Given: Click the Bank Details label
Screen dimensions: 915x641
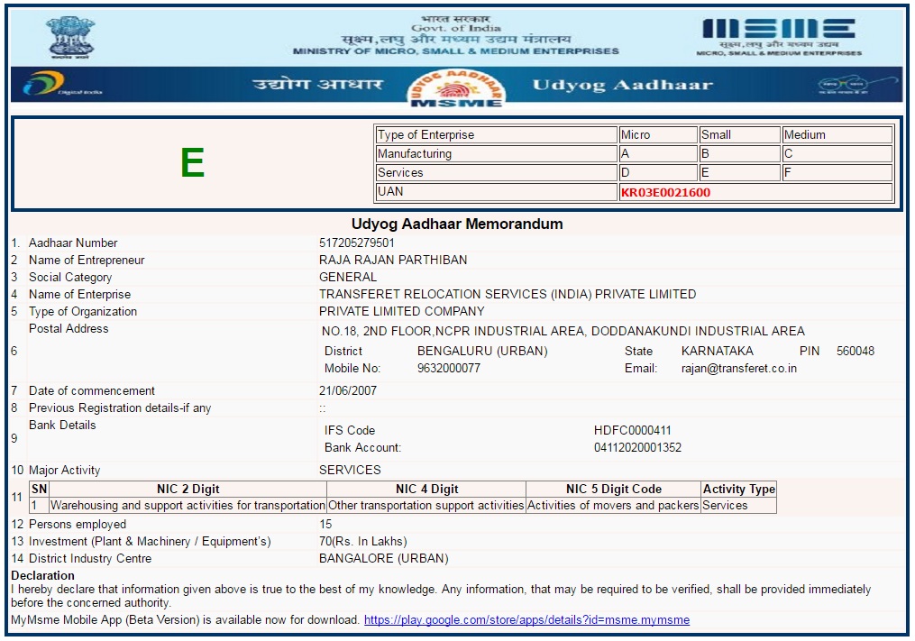Looking at the screenshot, I should 62,425.
